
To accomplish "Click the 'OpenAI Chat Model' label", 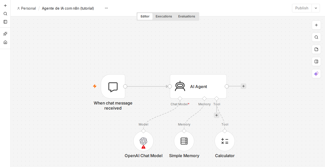I will click(x=143, y=156).
